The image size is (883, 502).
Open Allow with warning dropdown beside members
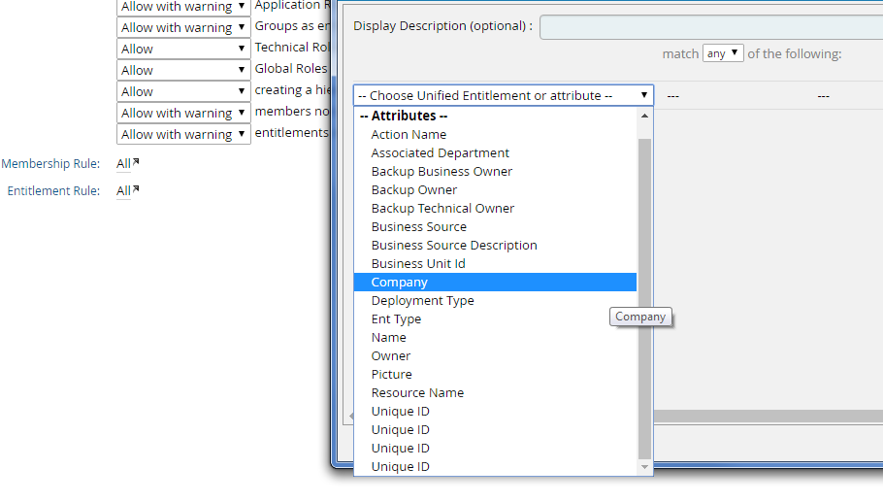(183, 114)
